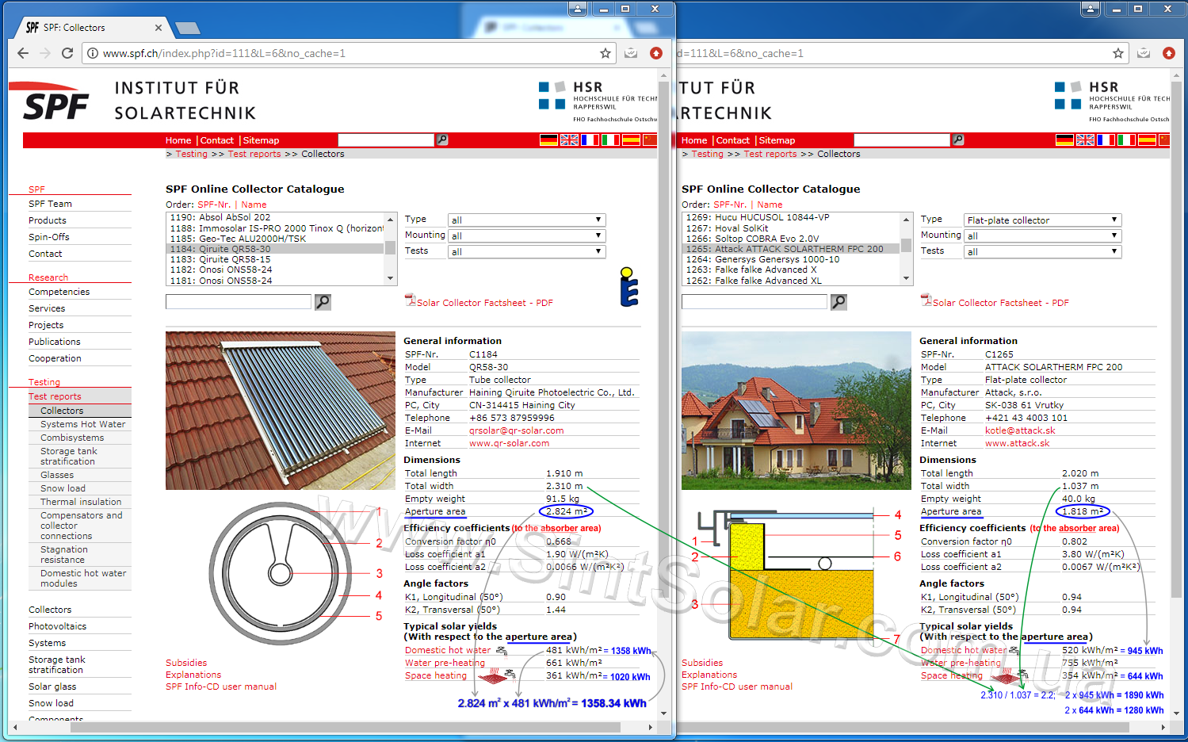Click catalogue search magnifier in right window
The height and width of the screenshot is (742, 1188).
click(x=838, y=302)
